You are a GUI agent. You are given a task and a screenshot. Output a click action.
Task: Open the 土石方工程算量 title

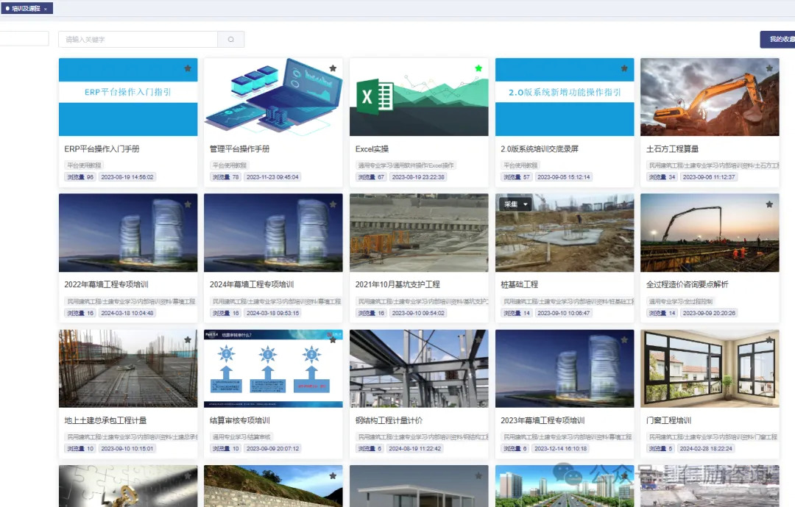[672, 149]
